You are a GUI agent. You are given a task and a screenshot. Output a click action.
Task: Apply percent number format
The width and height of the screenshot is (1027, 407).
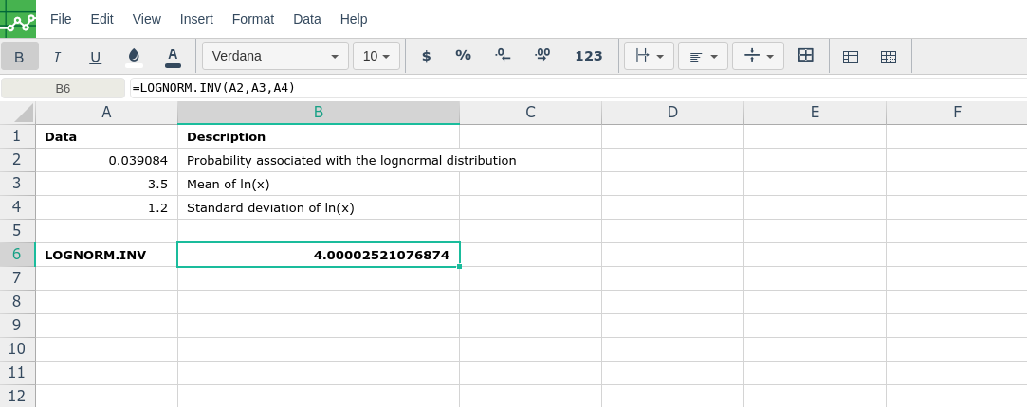(x=463, y=56)
